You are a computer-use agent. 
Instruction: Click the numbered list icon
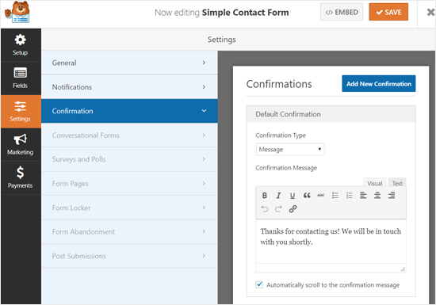point(350,196)
